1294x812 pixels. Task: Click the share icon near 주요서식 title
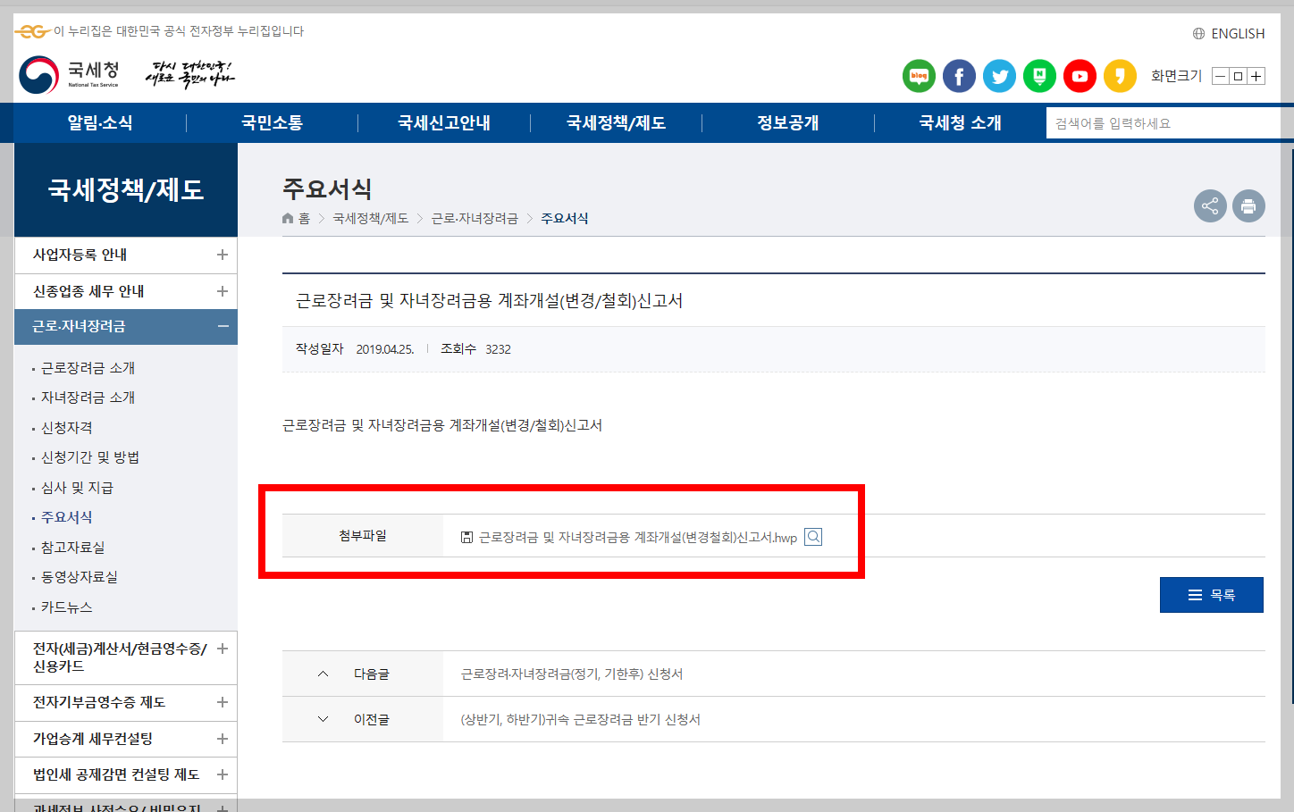pos(1210,205)
